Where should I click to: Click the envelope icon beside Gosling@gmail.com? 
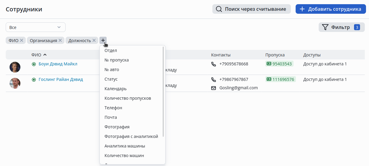[x=214, y=88]
